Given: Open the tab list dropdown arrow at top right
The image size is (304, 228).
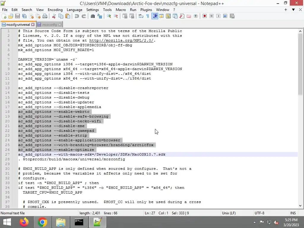Looking at the screenshot, I should tap(293, 10).
